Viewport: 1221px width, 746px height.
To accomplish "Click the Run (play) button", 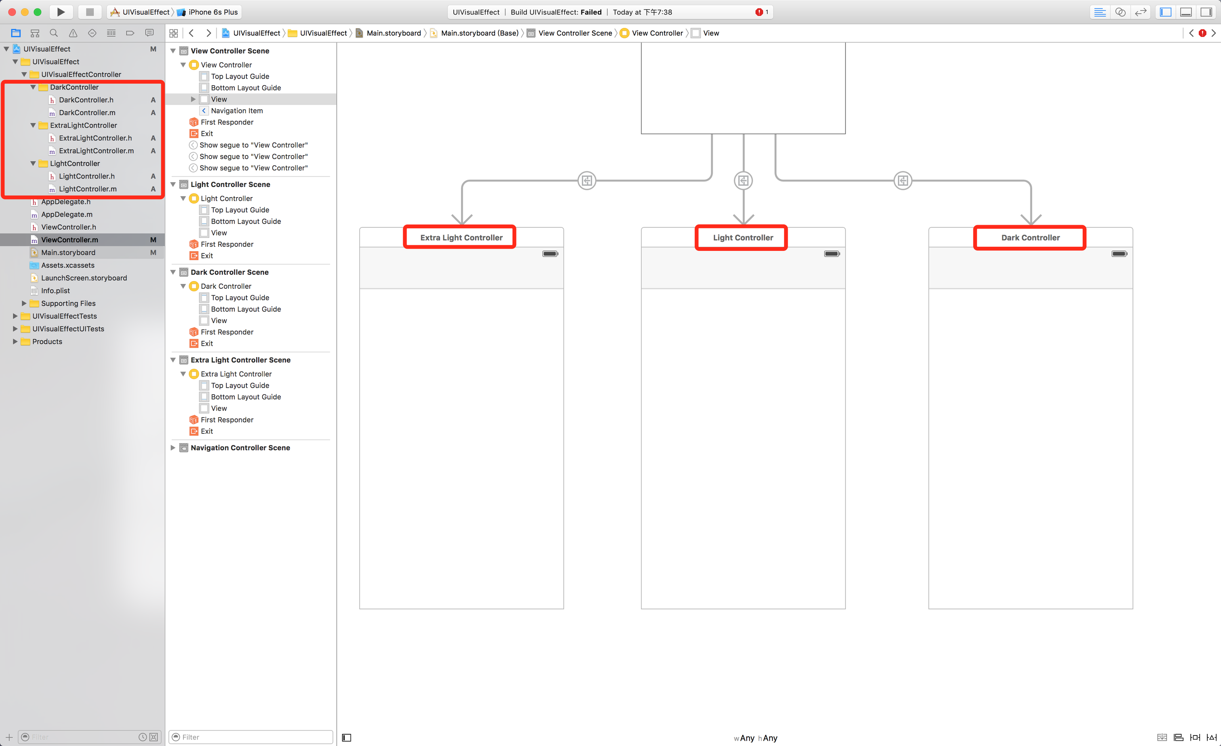I will (x=61, y=12).
